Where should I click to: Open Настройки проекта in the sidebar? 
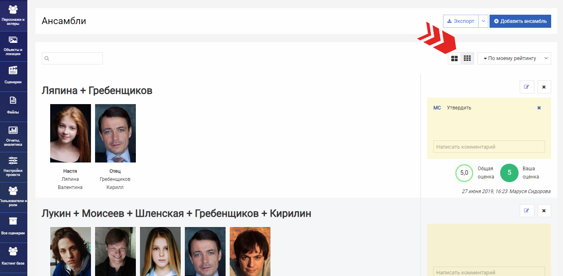coord(13,167)
